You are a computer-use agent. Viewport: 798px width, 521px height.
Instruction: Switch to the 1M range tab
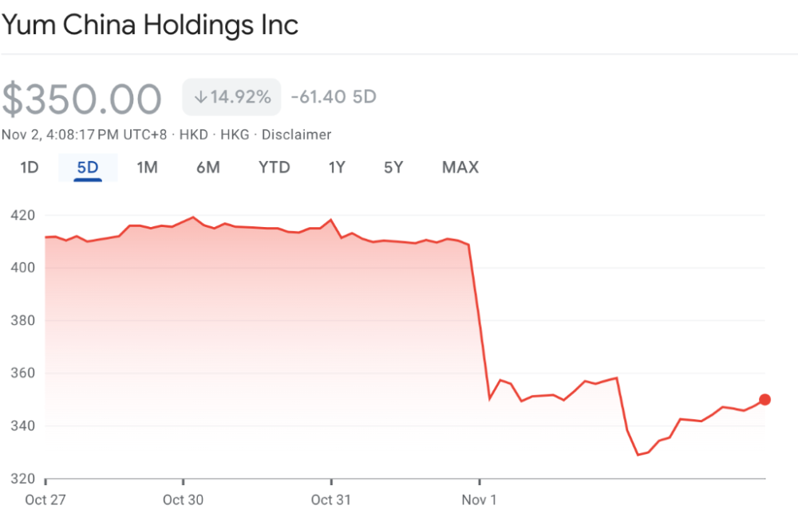point(147,167)
